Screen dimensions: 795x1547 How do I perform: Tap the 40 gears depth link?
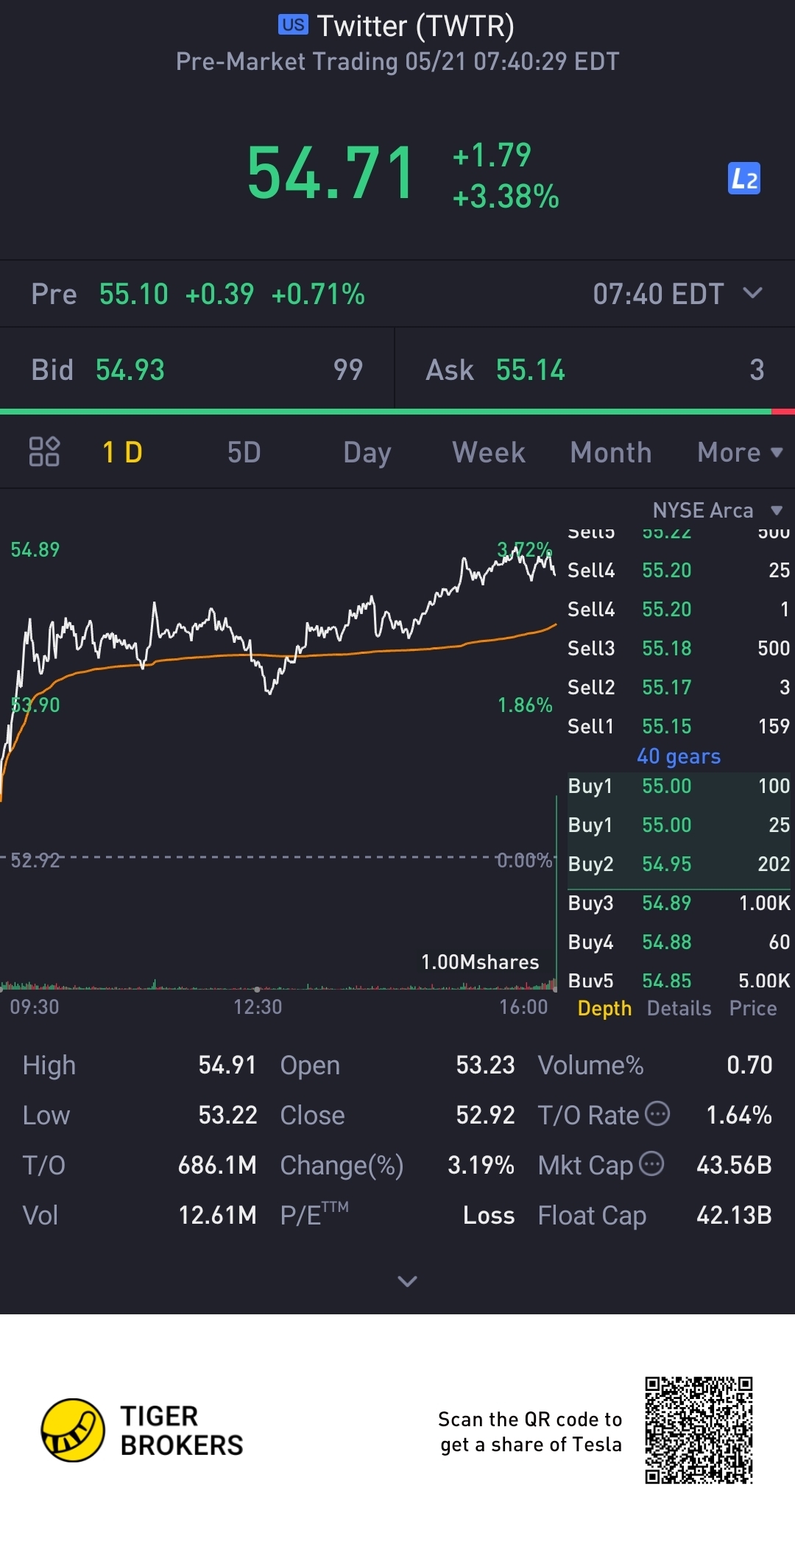[x=679, y=756]
